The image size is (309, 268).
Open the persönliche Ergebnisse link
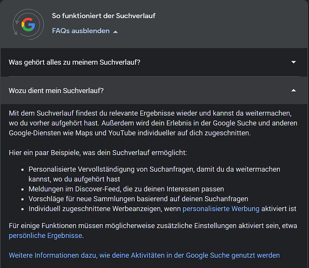point(45,236)
